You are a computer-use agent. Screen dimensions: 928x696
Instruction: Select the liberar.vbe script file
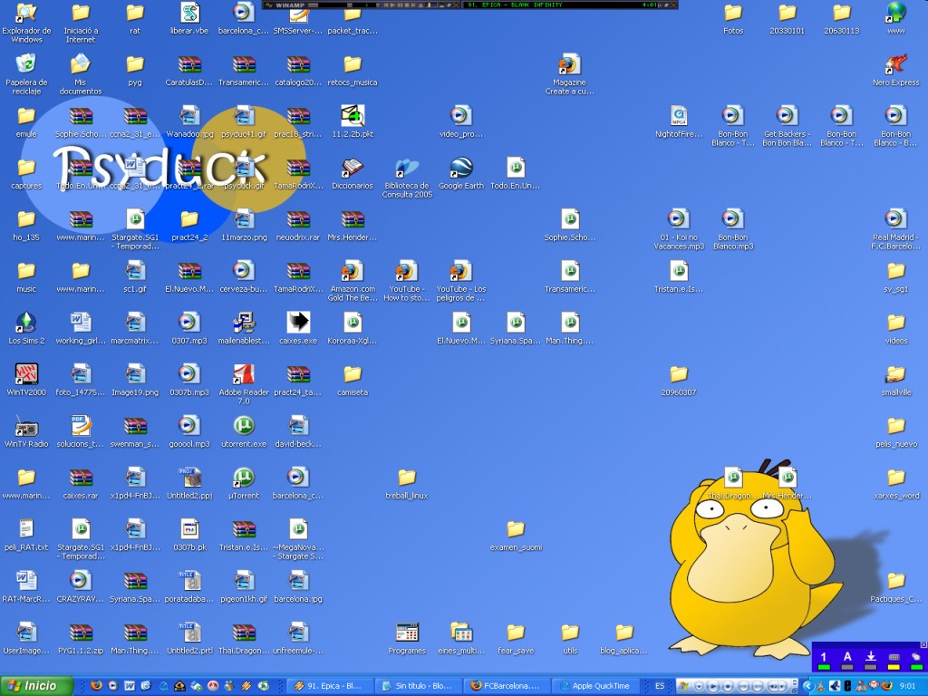189,18
